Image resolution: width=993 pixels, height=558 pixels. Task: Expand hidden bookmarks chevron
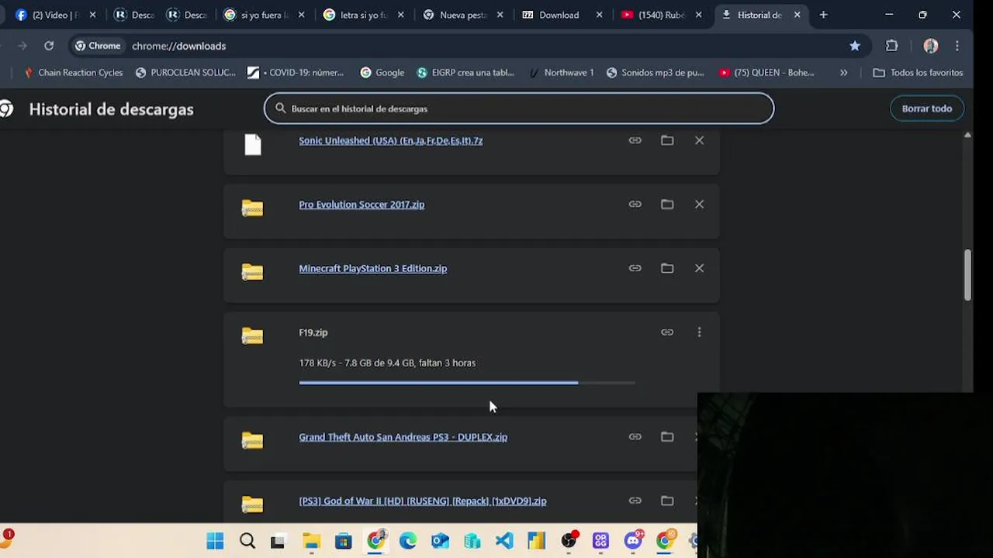[843, 72]
